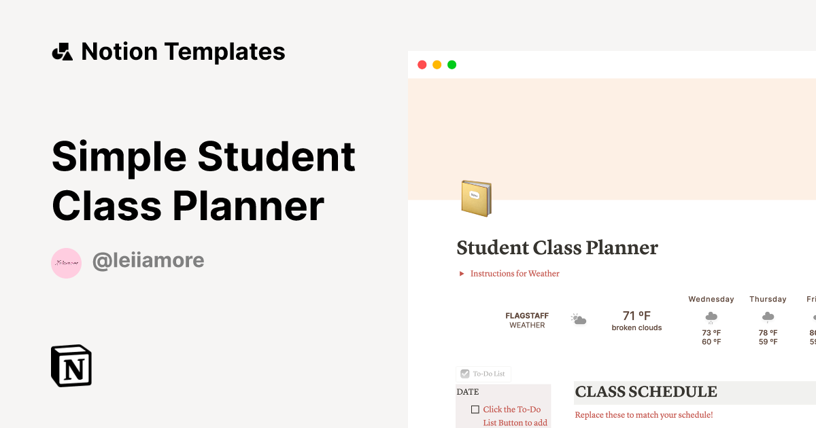Click the notebook emoji page icon
The image size is (816, 428).
[x=476, y=198]
